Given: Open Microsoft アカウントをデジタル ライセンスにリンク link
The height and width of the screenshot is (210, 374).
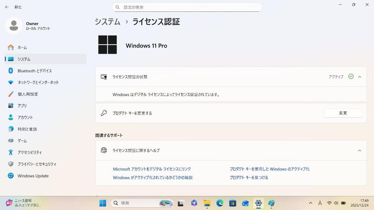Looking at the screenshot, I should (x=152, y=169).
